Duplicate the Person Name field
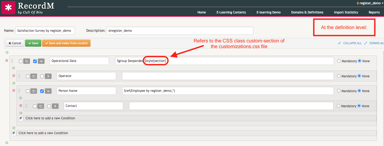 coord(33,91)
